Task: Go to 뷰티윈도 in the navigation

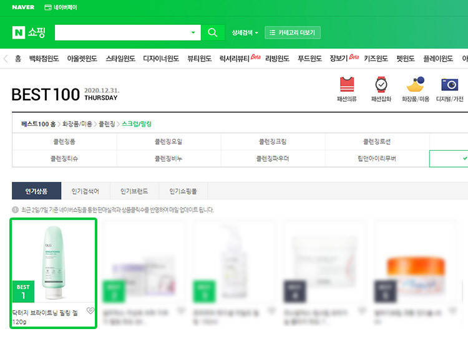Action: (200, 59)
